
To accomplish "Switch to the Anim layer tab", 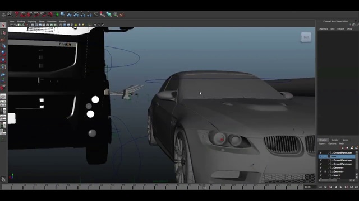I will [x=346, y=140].
